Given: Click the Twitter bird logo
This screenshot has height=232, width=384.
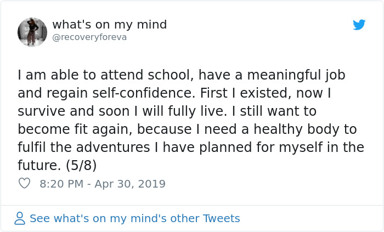Looking at the screenshot, I should pyautogui.click(x=359, y=25).
